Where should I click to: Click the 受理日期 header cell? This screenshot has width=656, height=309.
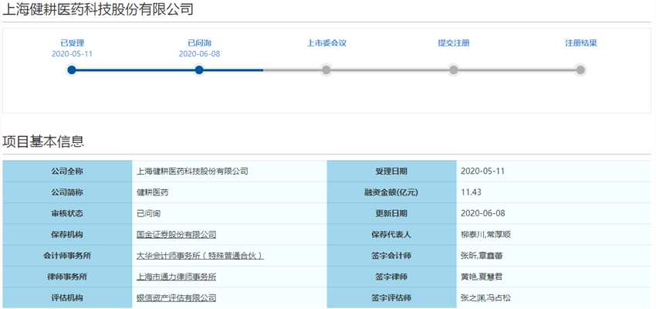(x=391, y=171)
